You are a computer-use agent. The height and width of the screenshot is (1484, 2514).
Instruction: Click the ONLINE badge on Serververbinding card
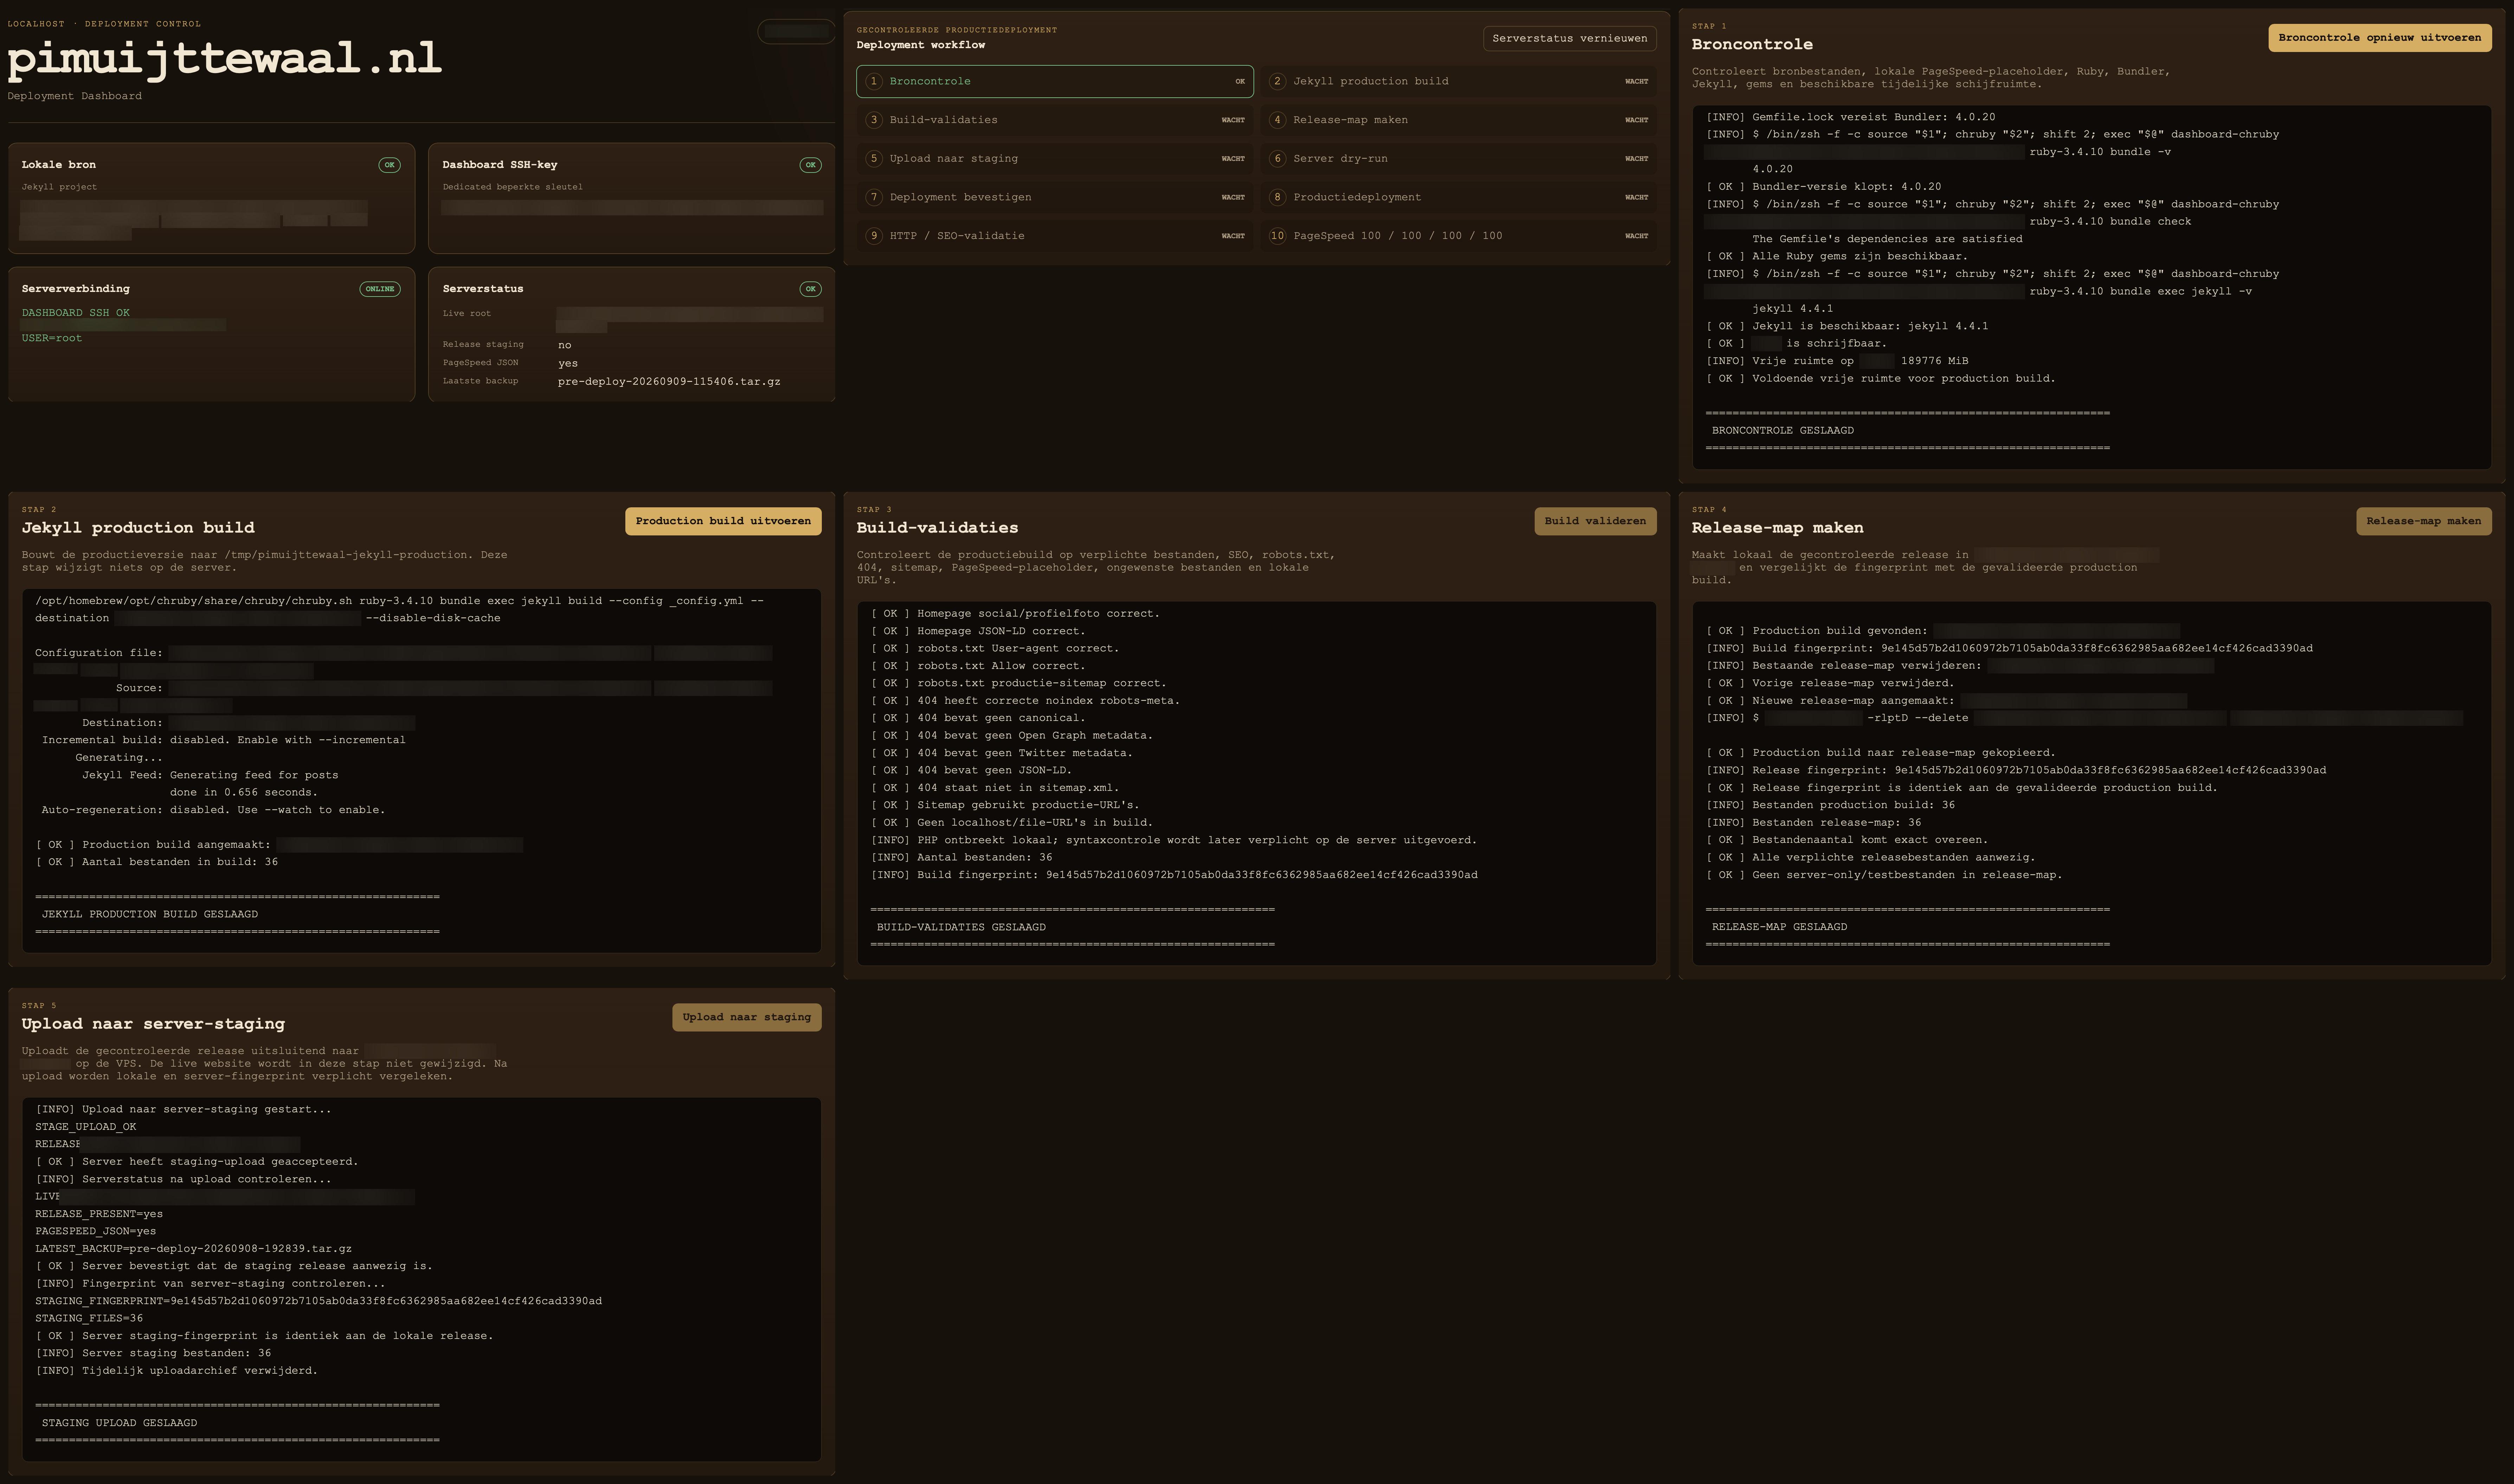pos(380,289)
